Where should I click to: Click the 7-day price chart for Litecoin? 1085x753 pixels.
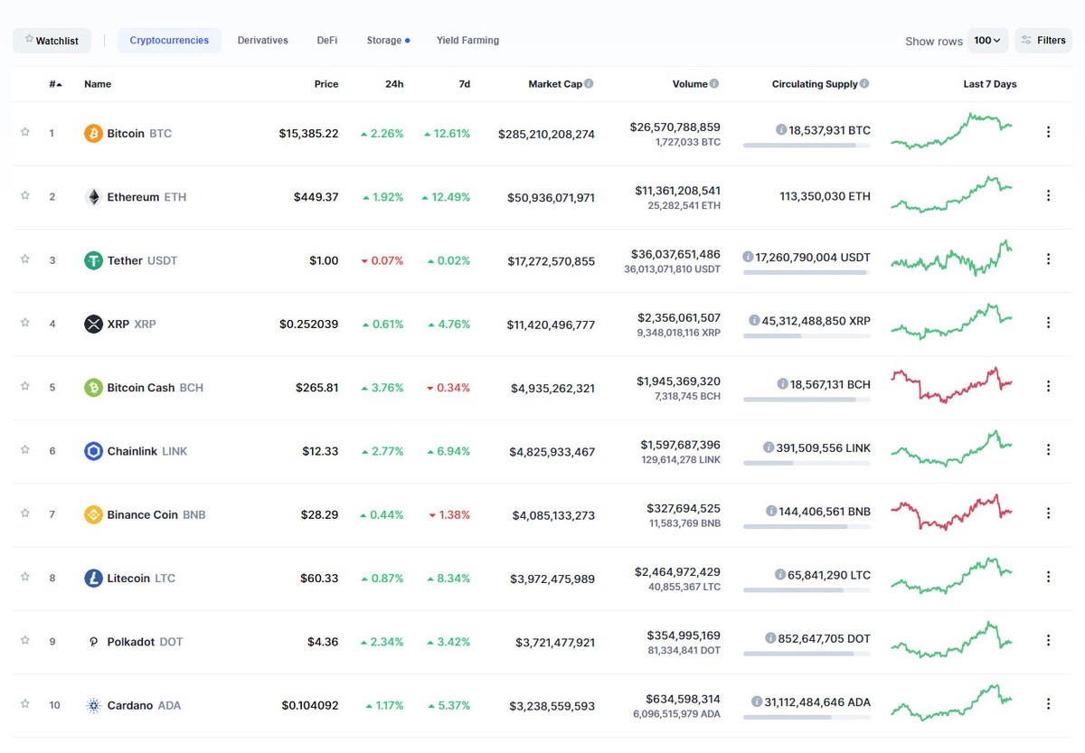point(951,577)
